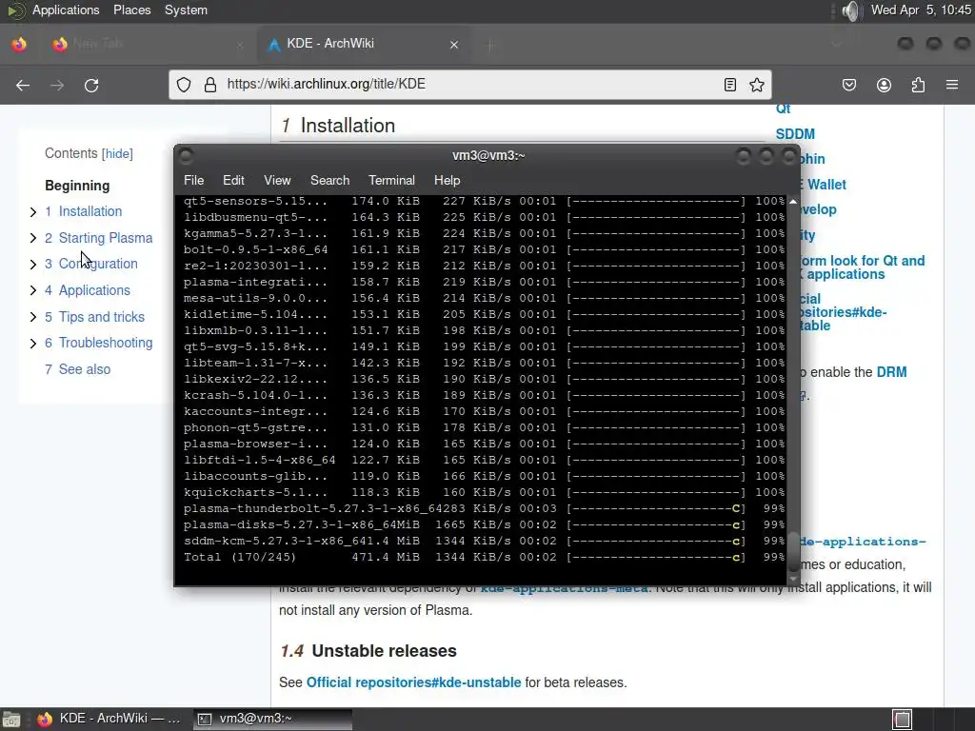Click the plasma-disks download line

(484, 524)
